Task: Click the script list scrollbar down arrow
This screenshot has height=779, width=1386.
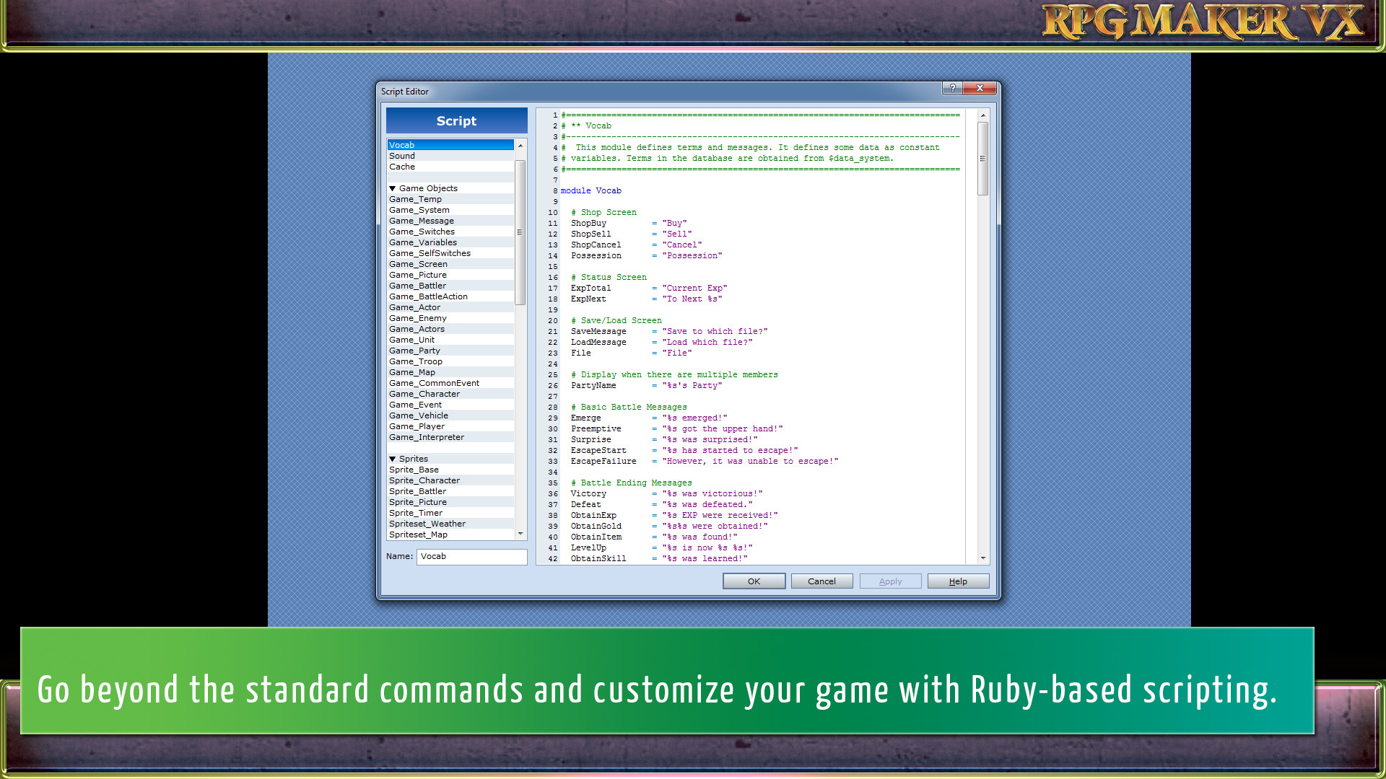Action: pos(520,534)
